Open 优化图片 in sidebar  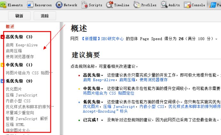14,89
